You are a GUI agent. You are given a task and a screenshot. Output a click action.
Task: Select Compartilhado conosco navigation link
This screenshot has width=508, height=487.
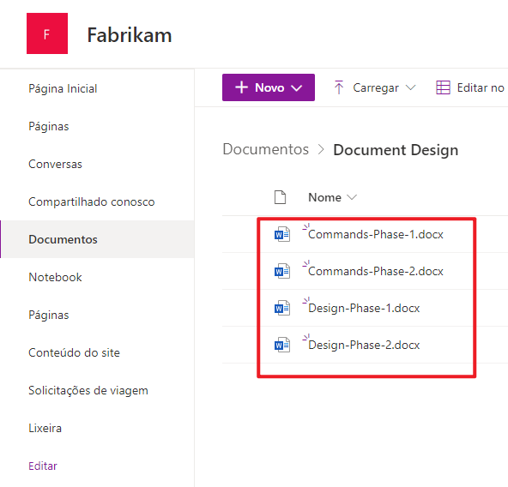[x=92, y=201]
